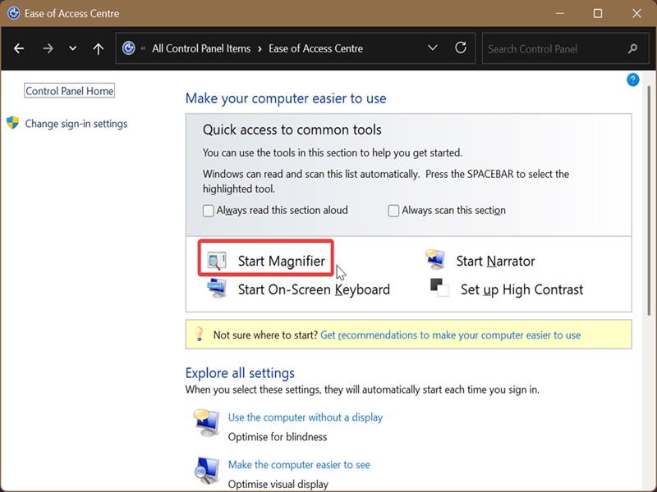Open Use the computer without a display
The width and height of the screenshot is (657, 492).
coord(306,417)
